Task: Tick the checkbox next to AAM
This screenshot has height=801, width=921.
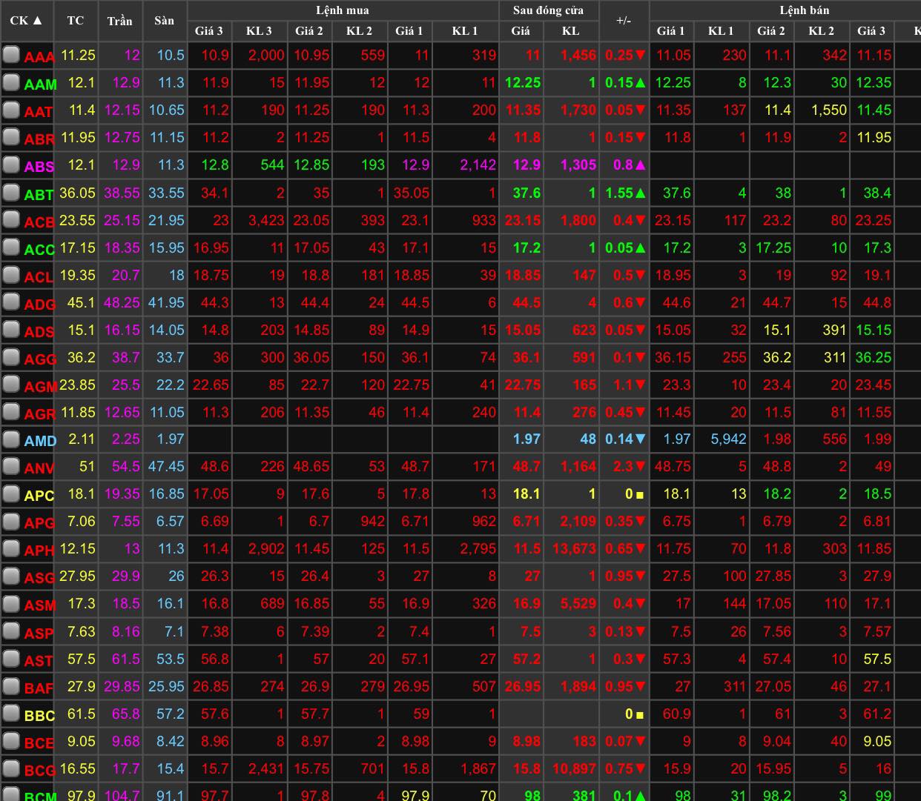Action: point(11,82)
